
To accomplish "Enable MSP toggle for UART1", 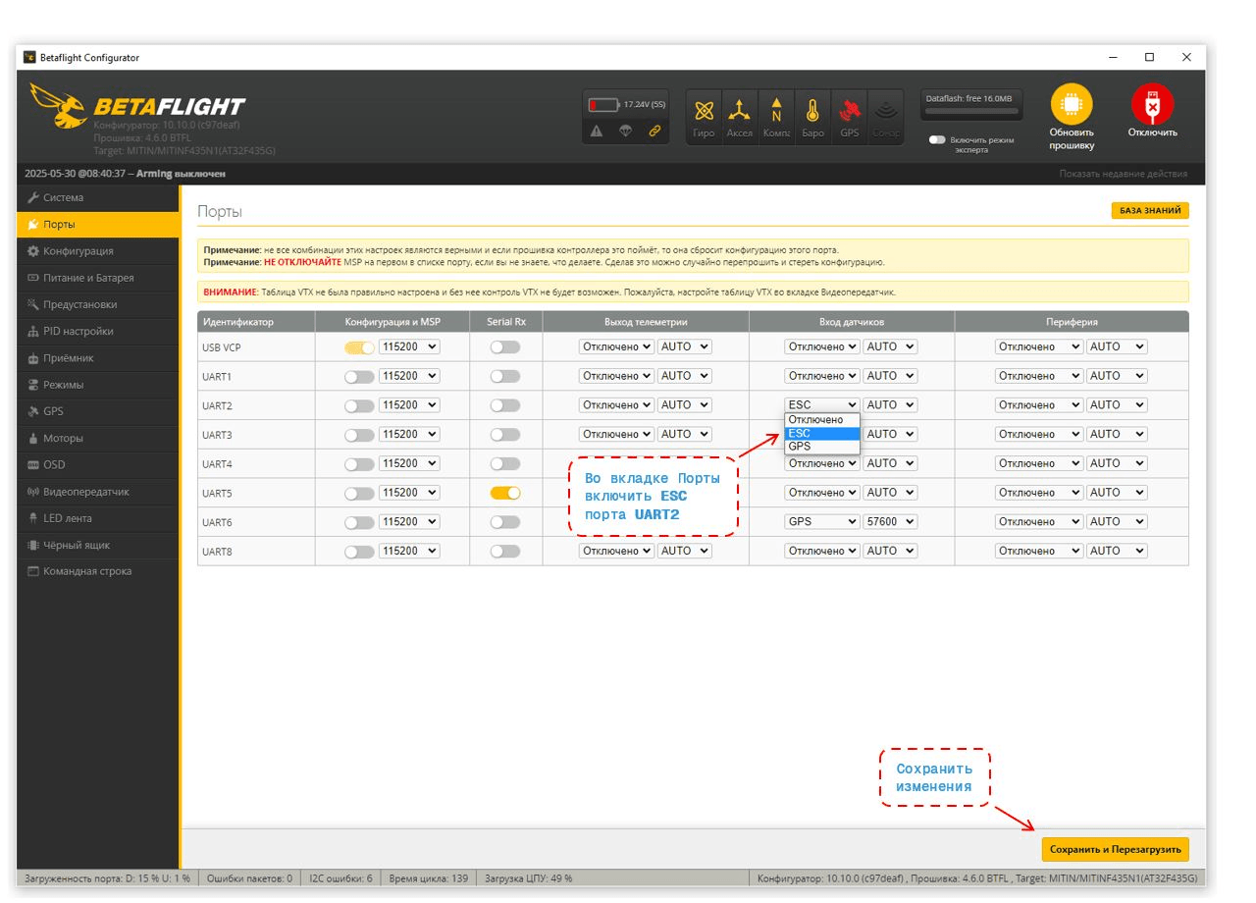I will [x=359, y=377].
